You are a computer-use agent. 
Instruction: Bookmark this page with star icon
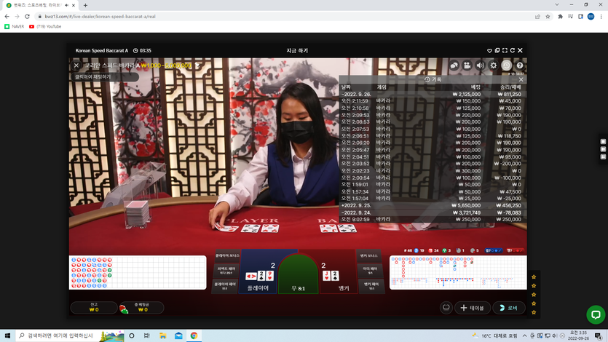[548, 17]
